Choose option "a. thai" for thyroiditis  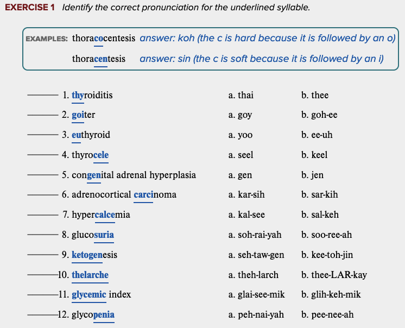[241, 96]
